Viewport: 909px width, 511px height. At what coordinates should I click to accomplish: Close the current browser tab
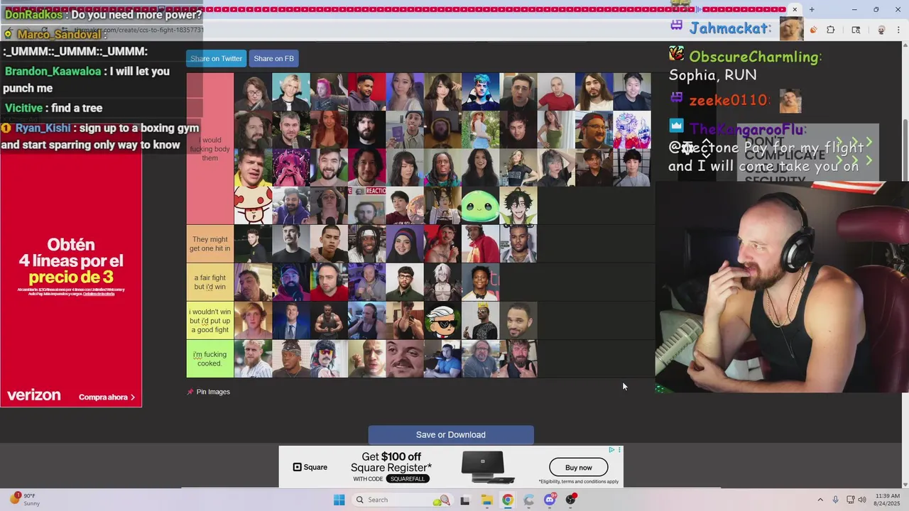[795, 9]
